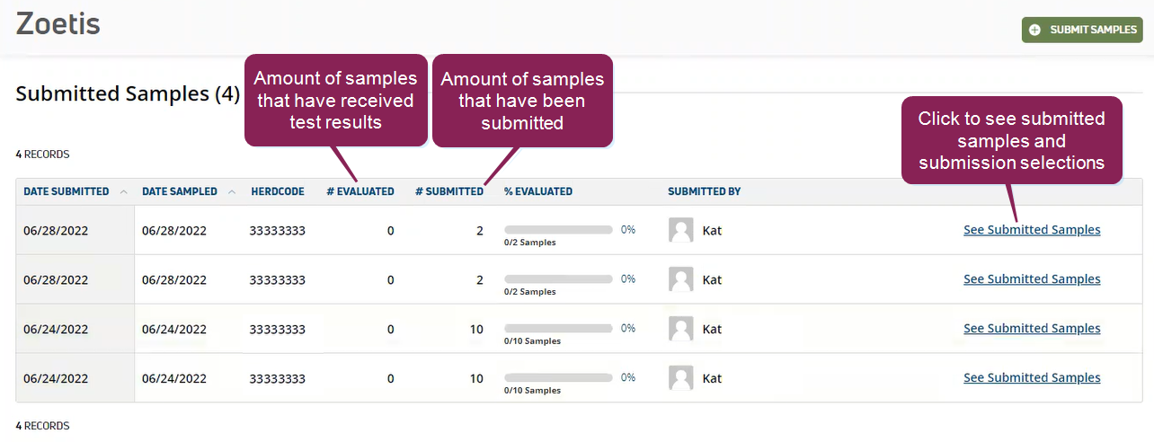Open See Submitted Samples for third row
This screenshot has width=1154, height=442.
coord(1032,329)
